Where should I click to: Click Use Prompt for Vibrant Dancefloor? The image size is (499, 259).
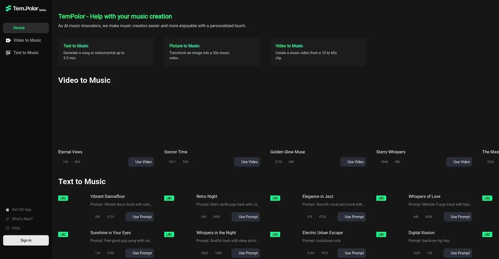pos(140,217)
